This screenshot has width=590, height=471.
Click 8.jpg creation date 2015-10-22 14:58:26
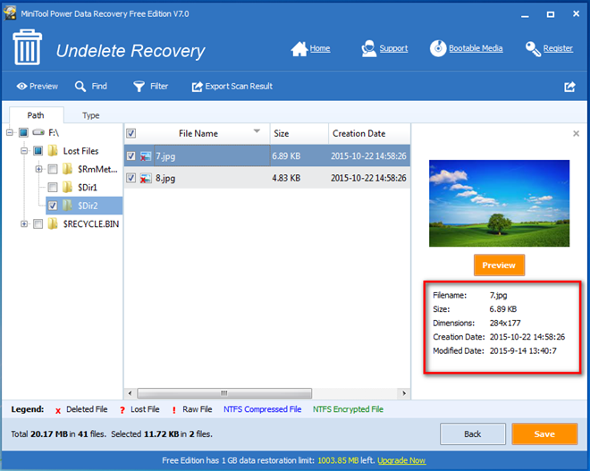[368, 178]
